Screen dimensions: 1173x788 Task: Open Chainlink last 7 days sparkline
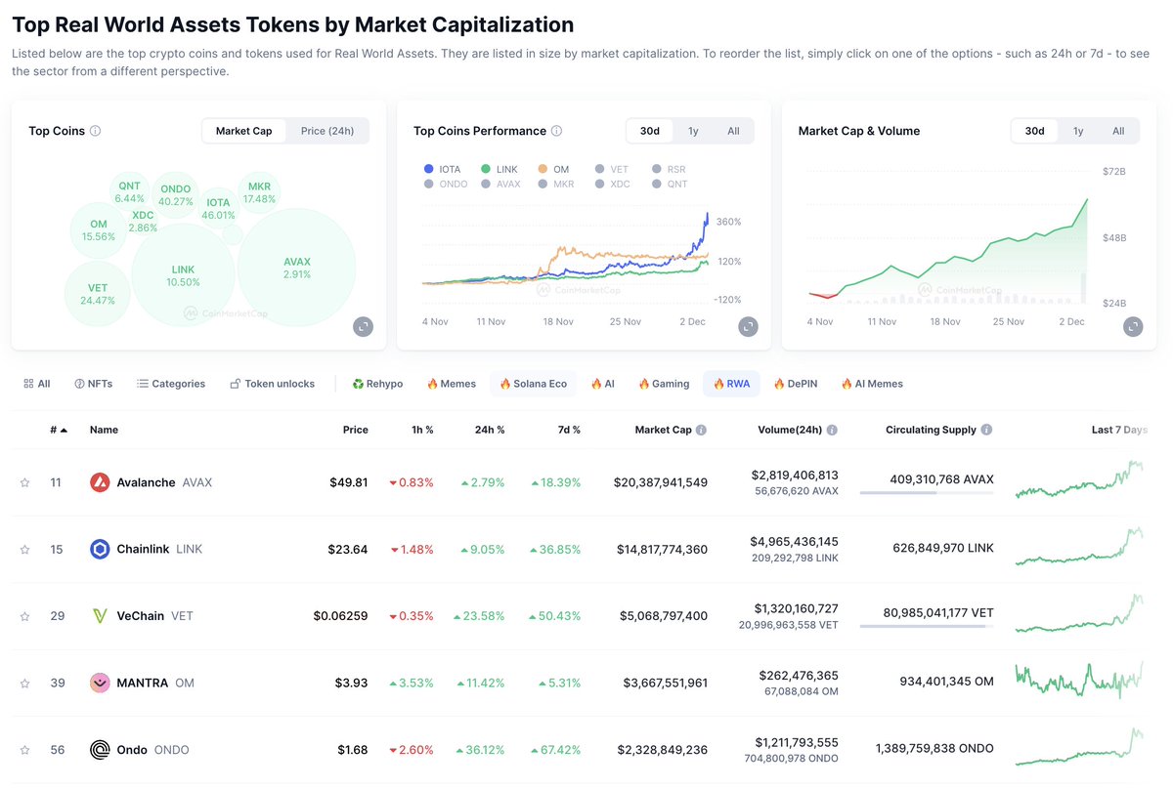point(1079,547)
